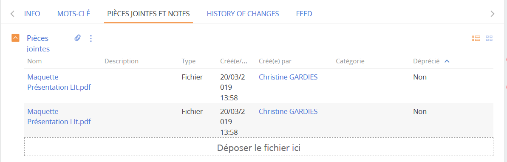Toggle sort arrow beside Déprécié
The image size is (507, 162).
[x=447, y=61]
